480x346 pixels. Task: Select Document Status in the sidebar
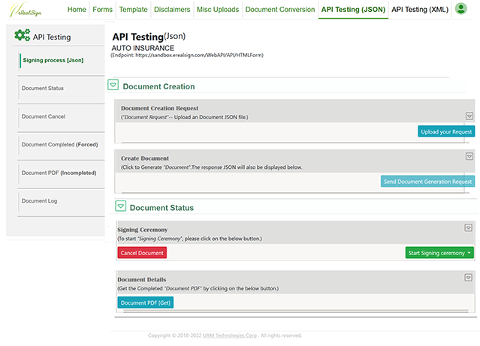pos(42,89)
